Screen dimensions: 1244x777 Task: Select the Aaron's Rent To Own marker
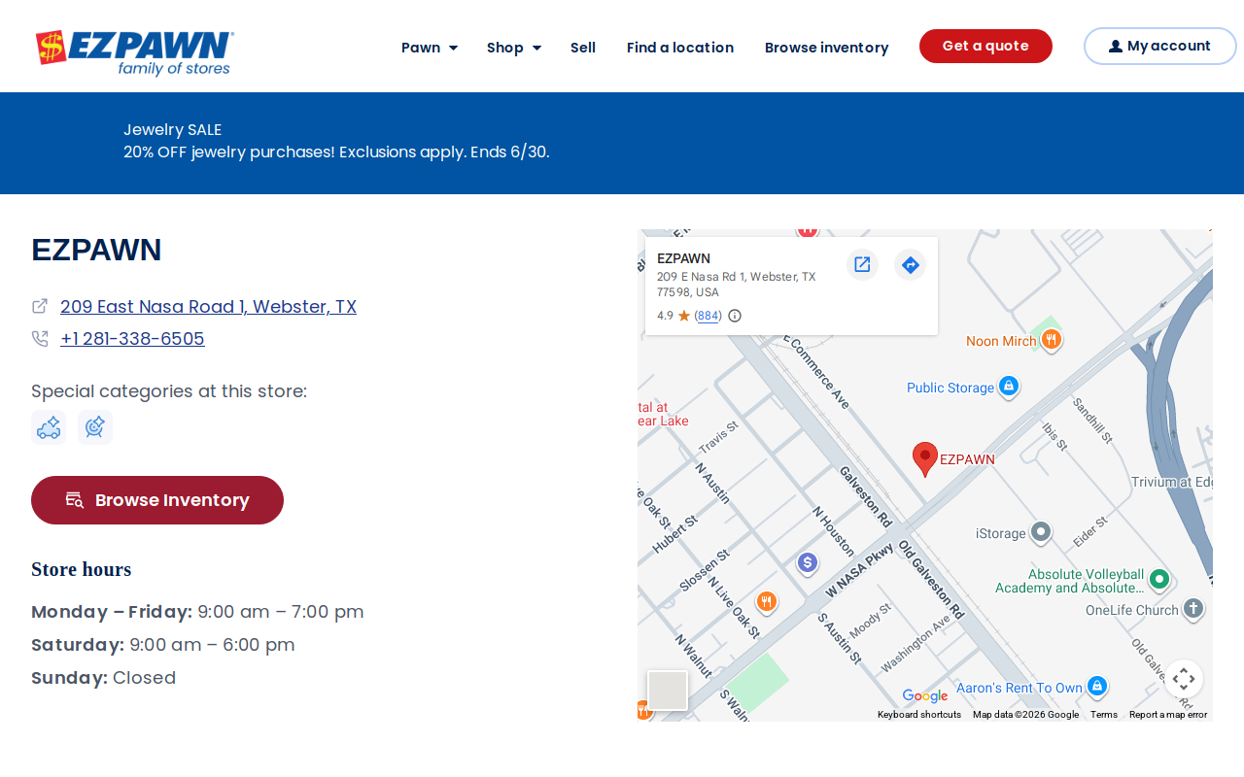click(1097, 687)
